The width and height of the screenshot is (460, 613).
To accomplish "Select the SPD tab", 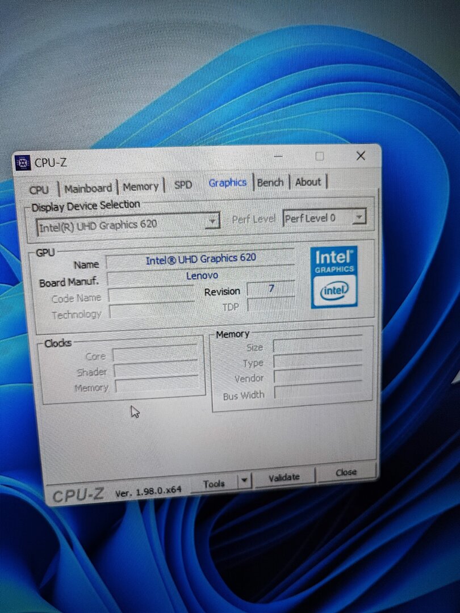I will (183, 184).
